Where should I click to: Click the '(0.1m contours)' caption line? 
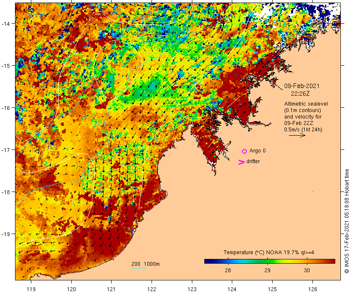click(x=303, y=110)
